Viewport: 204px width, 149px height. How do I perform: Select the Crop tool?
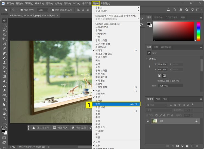(x=4, y=39)
